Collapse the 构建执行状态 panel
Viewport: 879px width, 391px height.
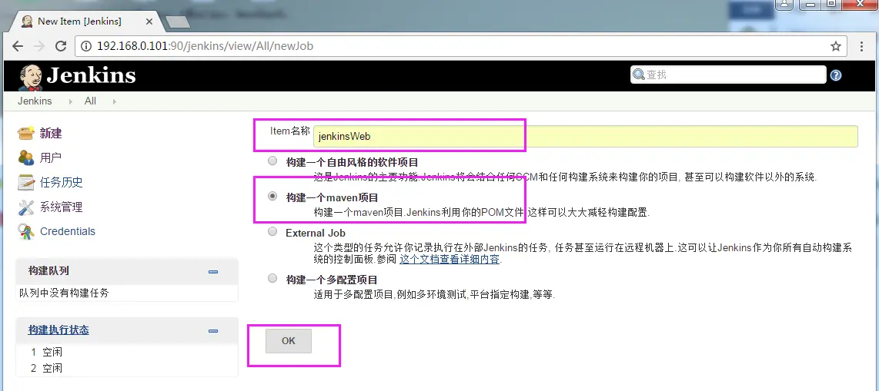[213, 331]
